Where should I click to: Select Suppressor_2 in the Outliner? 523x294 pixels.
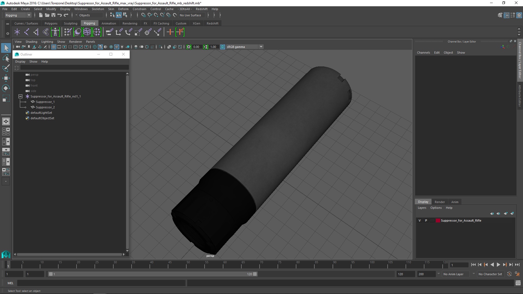(x=45, y=107)
